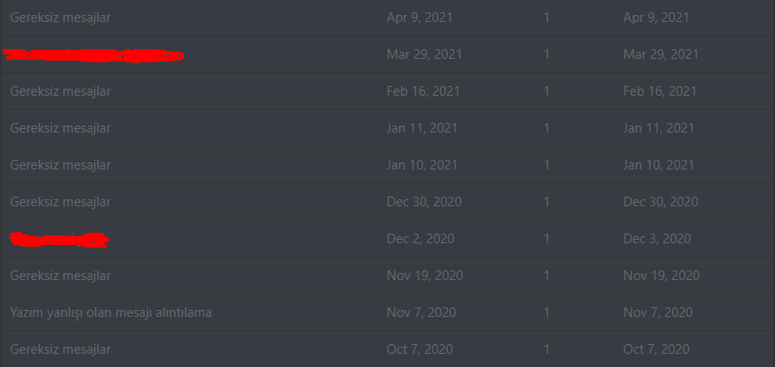Click the Gereksiz mesajlar entry from Dec 30, 2020
Image resolution: width=775 pixels, height=367 pixels.
61,202
